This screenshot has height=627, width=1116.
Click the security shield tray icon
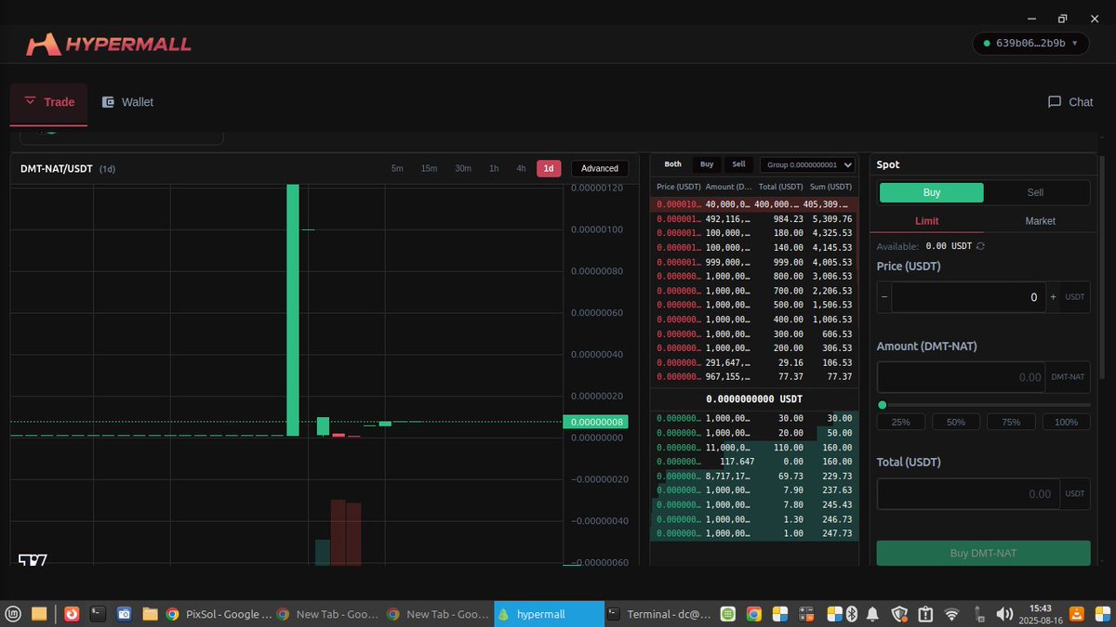tap(899, 614)
